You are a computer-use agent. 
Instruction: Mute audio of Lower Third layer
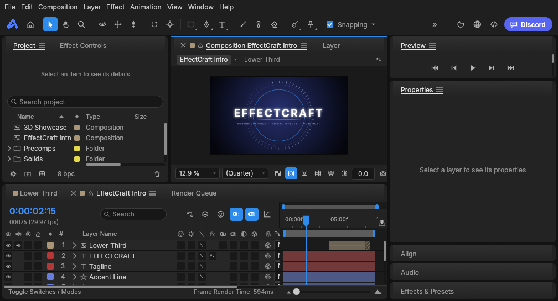tap(18, 245)
